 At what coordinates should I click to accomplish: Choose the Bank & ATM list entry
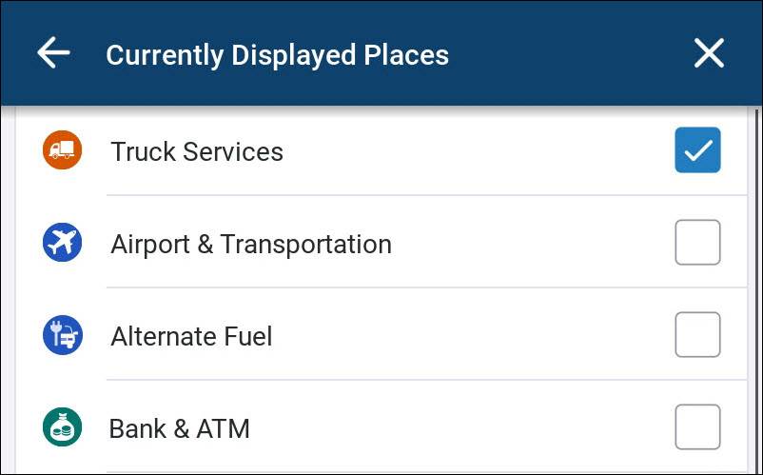point(381,426)
